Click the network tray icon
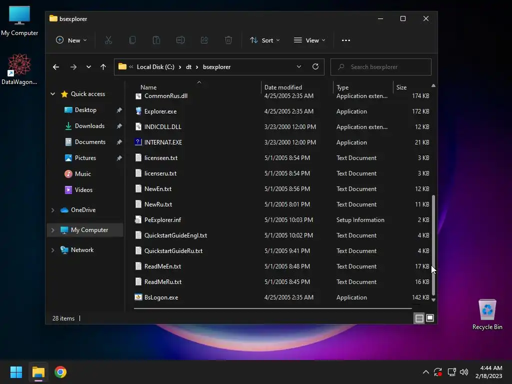This screenshot has height=384, width=512. tap(451, 372)
